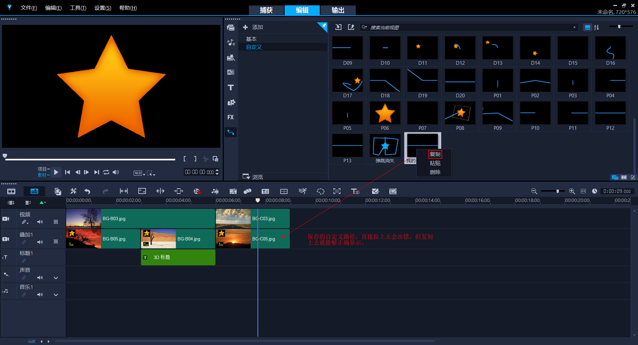Viewport: 638px width, 345px height.
Task: Toggle library list view button
Action: pyautogui.click(x=587, y=27)
